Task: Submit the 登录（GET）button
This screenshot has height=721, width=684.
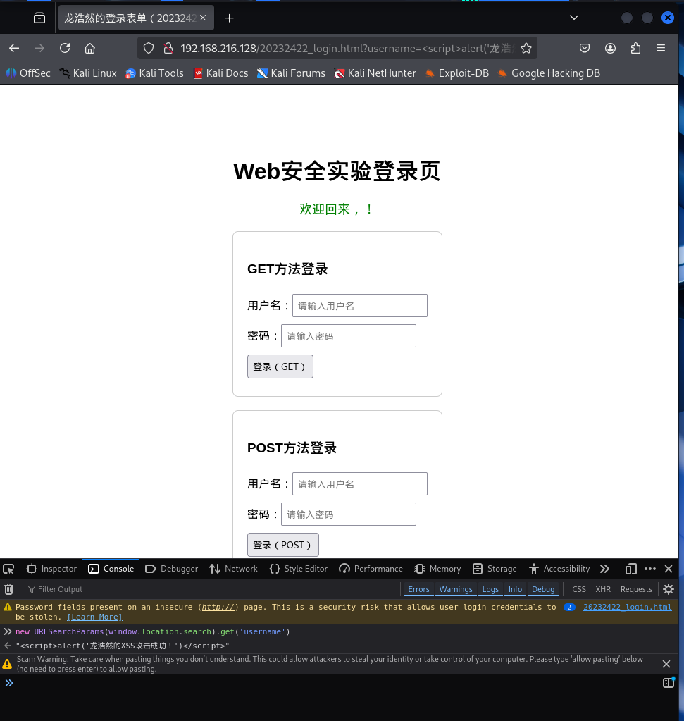Action: (x=280, y=366)
